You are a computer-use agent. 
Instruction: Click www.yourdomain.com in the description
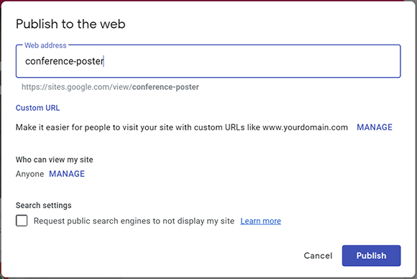pos(305,127)
